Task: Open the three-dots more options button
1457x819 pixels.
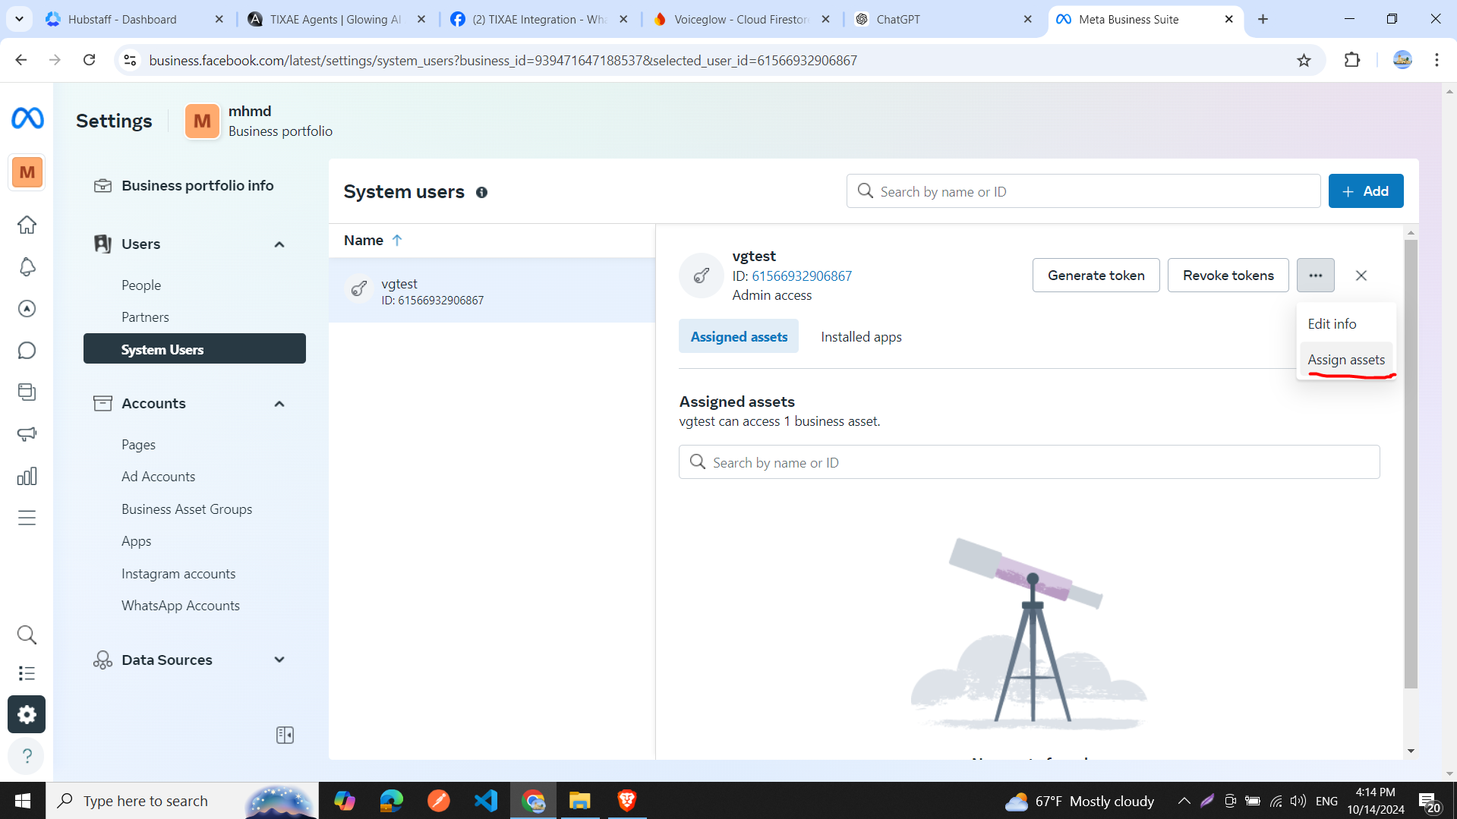Action: (1316, 276)
